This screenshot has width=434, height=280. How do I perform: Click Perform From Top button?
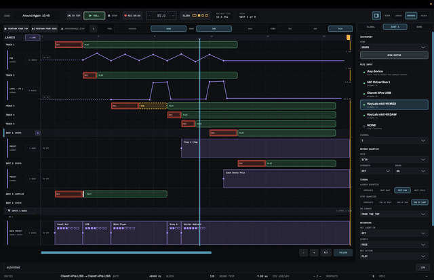[x=16, y=28]
